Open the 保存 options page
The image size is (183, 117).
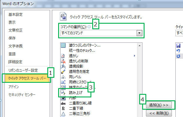(12, 38)
